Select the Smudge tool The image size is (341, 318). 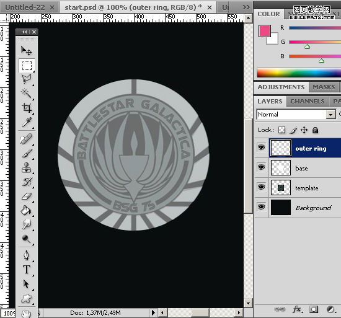tap(27, 224)
